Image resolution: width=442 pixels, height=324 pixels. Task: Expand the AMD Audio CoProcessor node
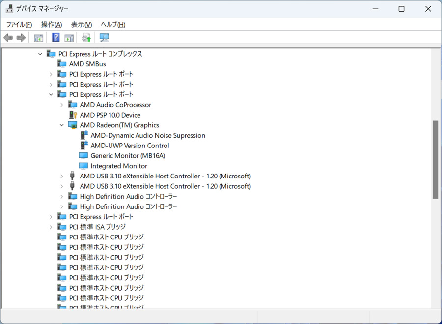(62, 105)
